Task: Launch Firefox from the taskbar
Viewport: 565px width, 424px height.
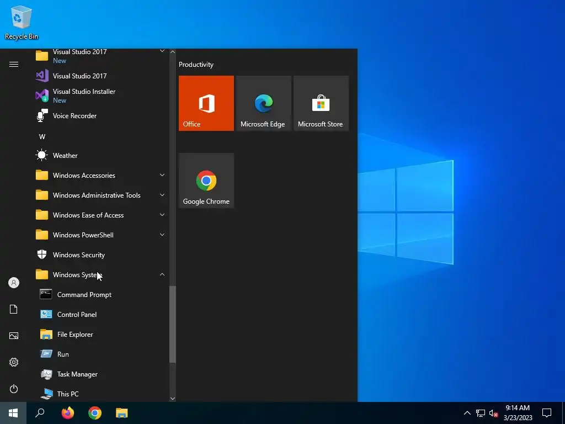Action: tap(67, 413)
